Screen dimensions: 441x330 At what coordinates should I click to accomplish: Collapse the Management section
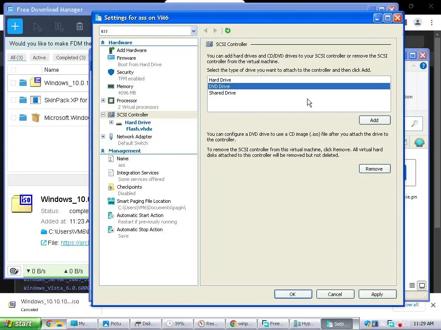[x=103, y=151]
